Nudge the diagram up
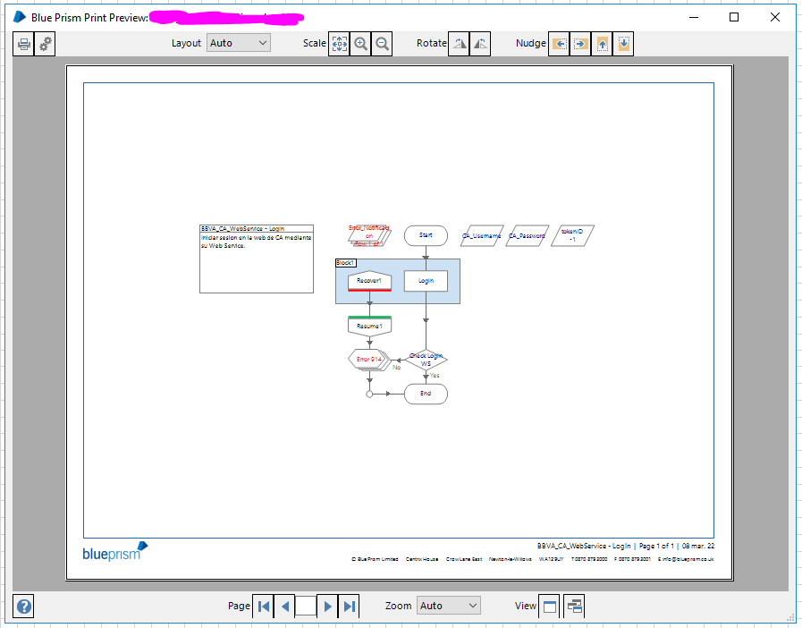The image size is (802, 628). click(x=602, y=44)
